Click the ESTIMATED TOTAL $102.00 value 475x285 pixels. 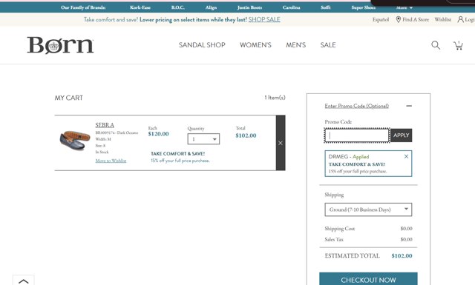402,255
